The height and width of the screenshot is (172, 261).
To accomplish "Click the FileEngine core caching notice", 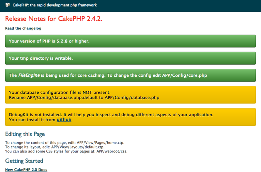I will [130, 75].
